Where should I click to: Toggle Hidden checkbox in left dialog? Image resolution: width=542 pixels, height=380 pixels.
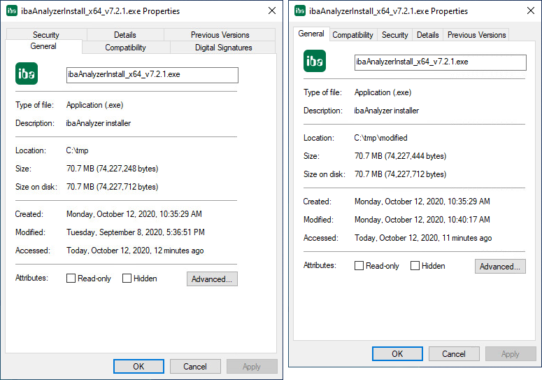pos(127,279)
